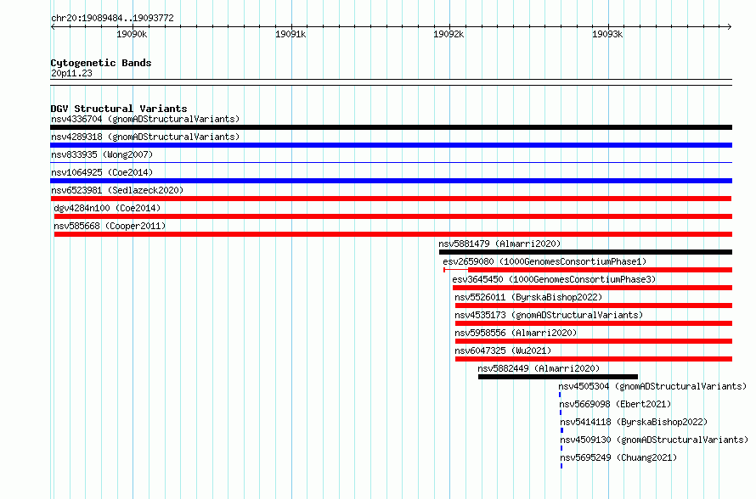This screenshot has height=499, width=756.
Task: Open the nsv6047325 (Wu2021) label
Action: tap(503, 350)
